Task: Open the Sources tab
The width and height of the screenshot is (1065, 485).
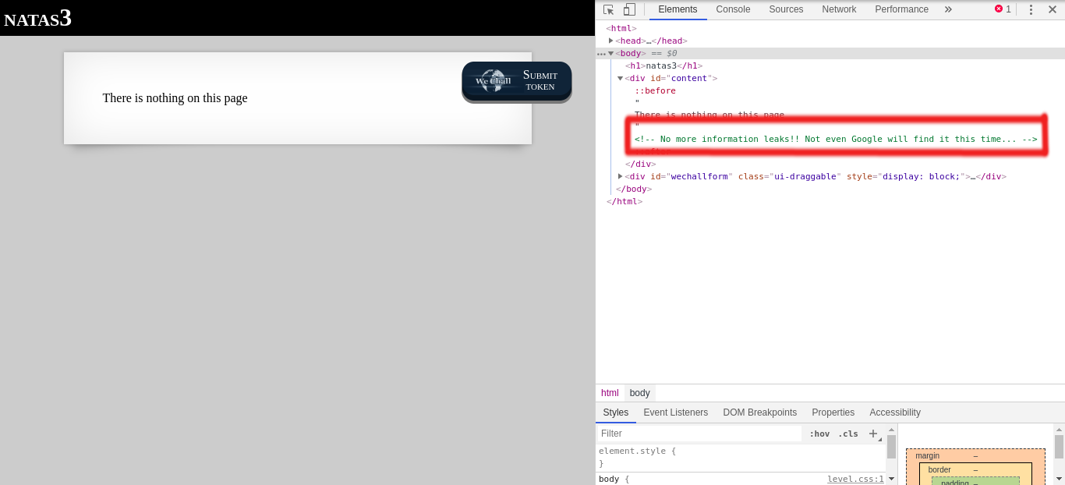Action: tap(786, 9)
